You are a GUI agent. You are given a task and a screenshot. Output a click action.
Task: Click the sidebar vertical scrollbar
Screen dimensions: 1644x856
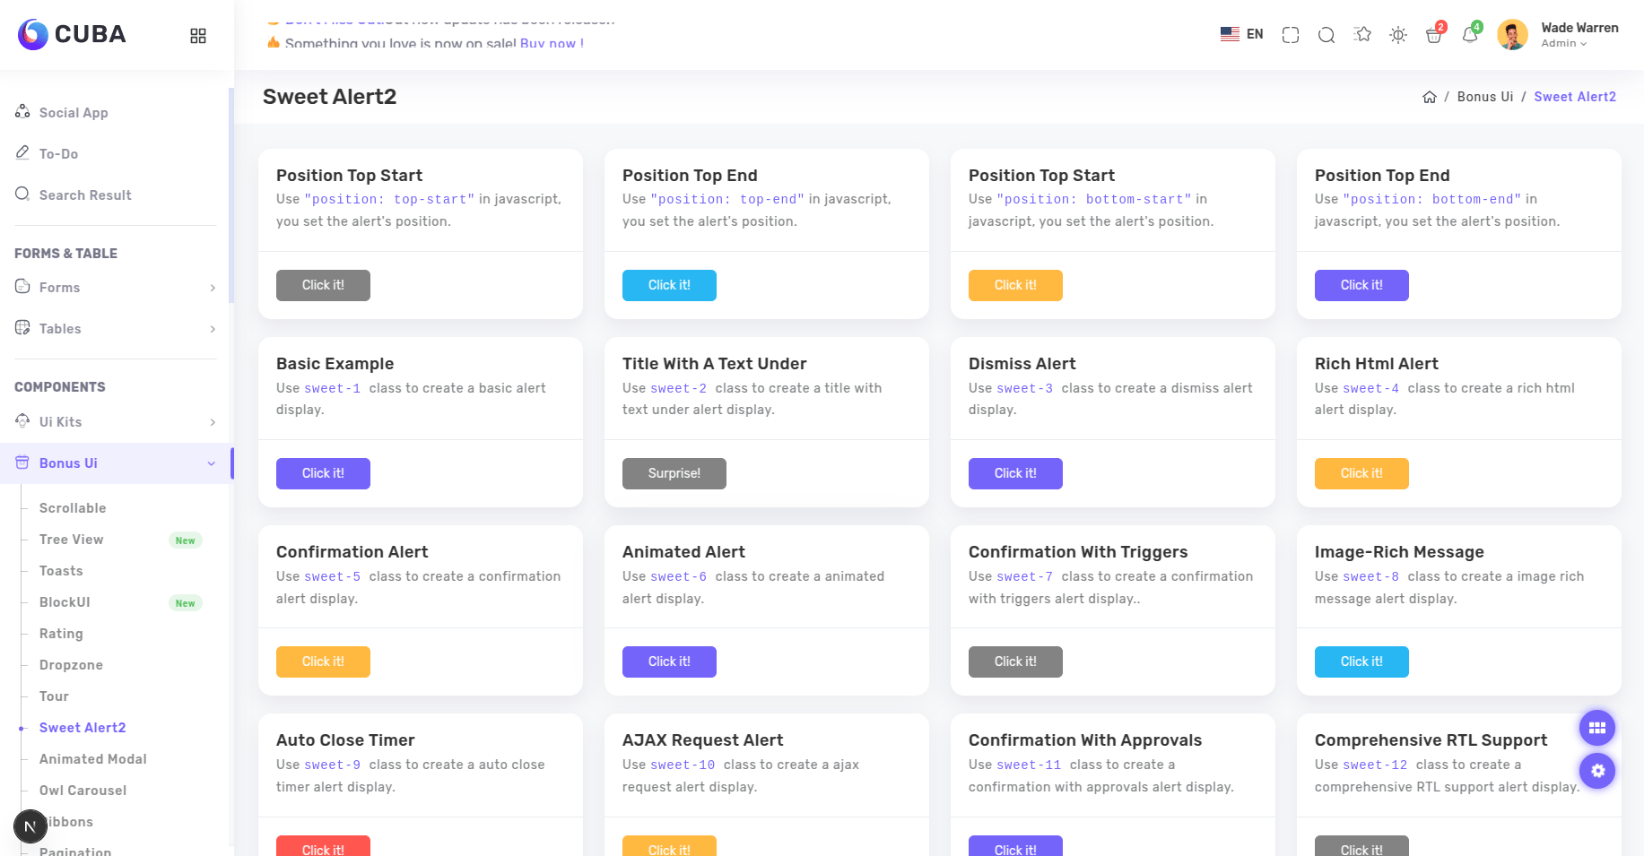(231, 195)
